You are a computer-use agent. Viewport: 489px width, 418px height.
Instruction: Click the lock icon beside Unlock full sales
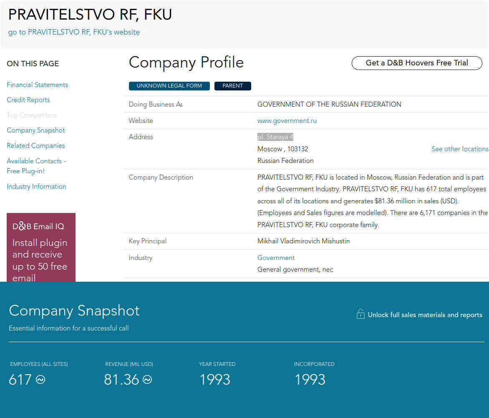click(360, 314)
